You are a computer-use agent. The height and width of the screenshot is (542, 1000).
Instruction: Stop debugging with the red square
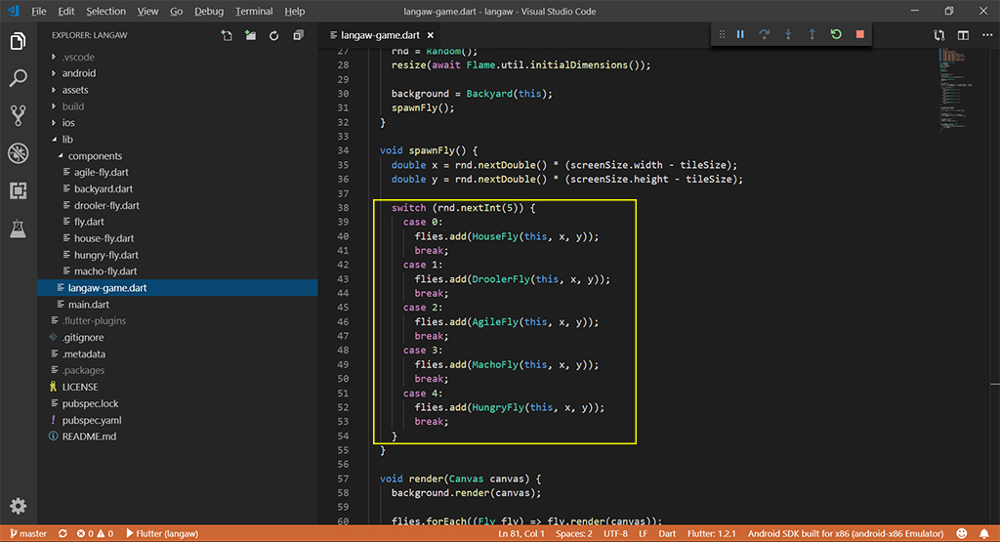click(859, 35)
